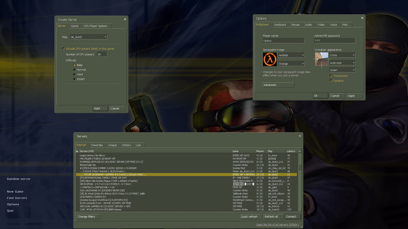408x229 pixels.
Task: Select the Internet servers tab
Action: (82, 145)
